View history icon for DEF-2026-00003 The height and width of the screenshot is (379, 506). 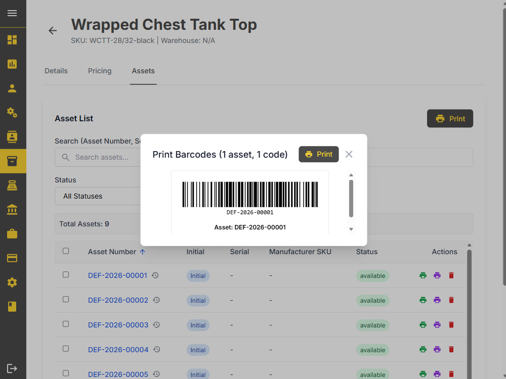pos(156,325)
